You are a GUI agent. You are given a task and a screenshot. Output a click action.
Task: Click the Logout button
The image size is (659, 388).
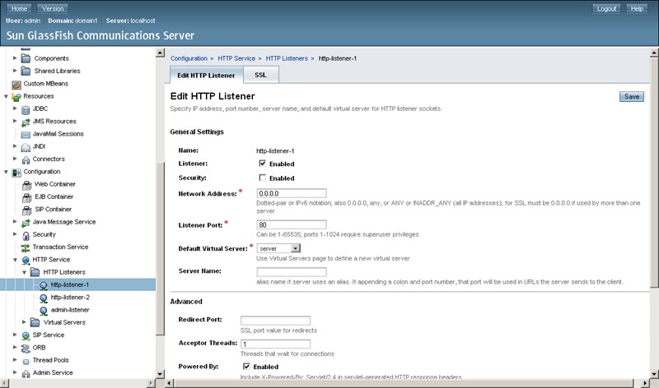pyautogui.click(x=606, y=8)
